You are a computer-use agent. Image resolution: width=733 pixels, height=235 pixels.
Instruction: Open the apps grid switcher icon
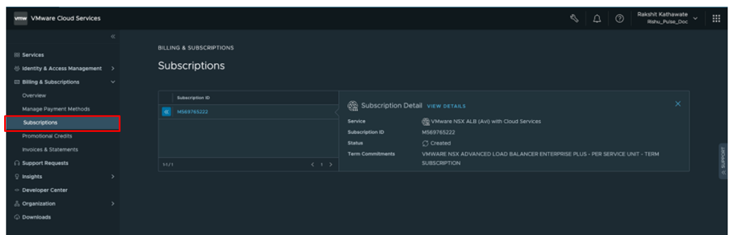(716, 18)
